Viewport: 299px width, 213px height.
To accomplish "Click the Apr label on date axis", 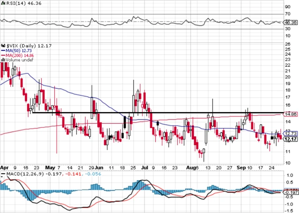I will click(4, 167).
